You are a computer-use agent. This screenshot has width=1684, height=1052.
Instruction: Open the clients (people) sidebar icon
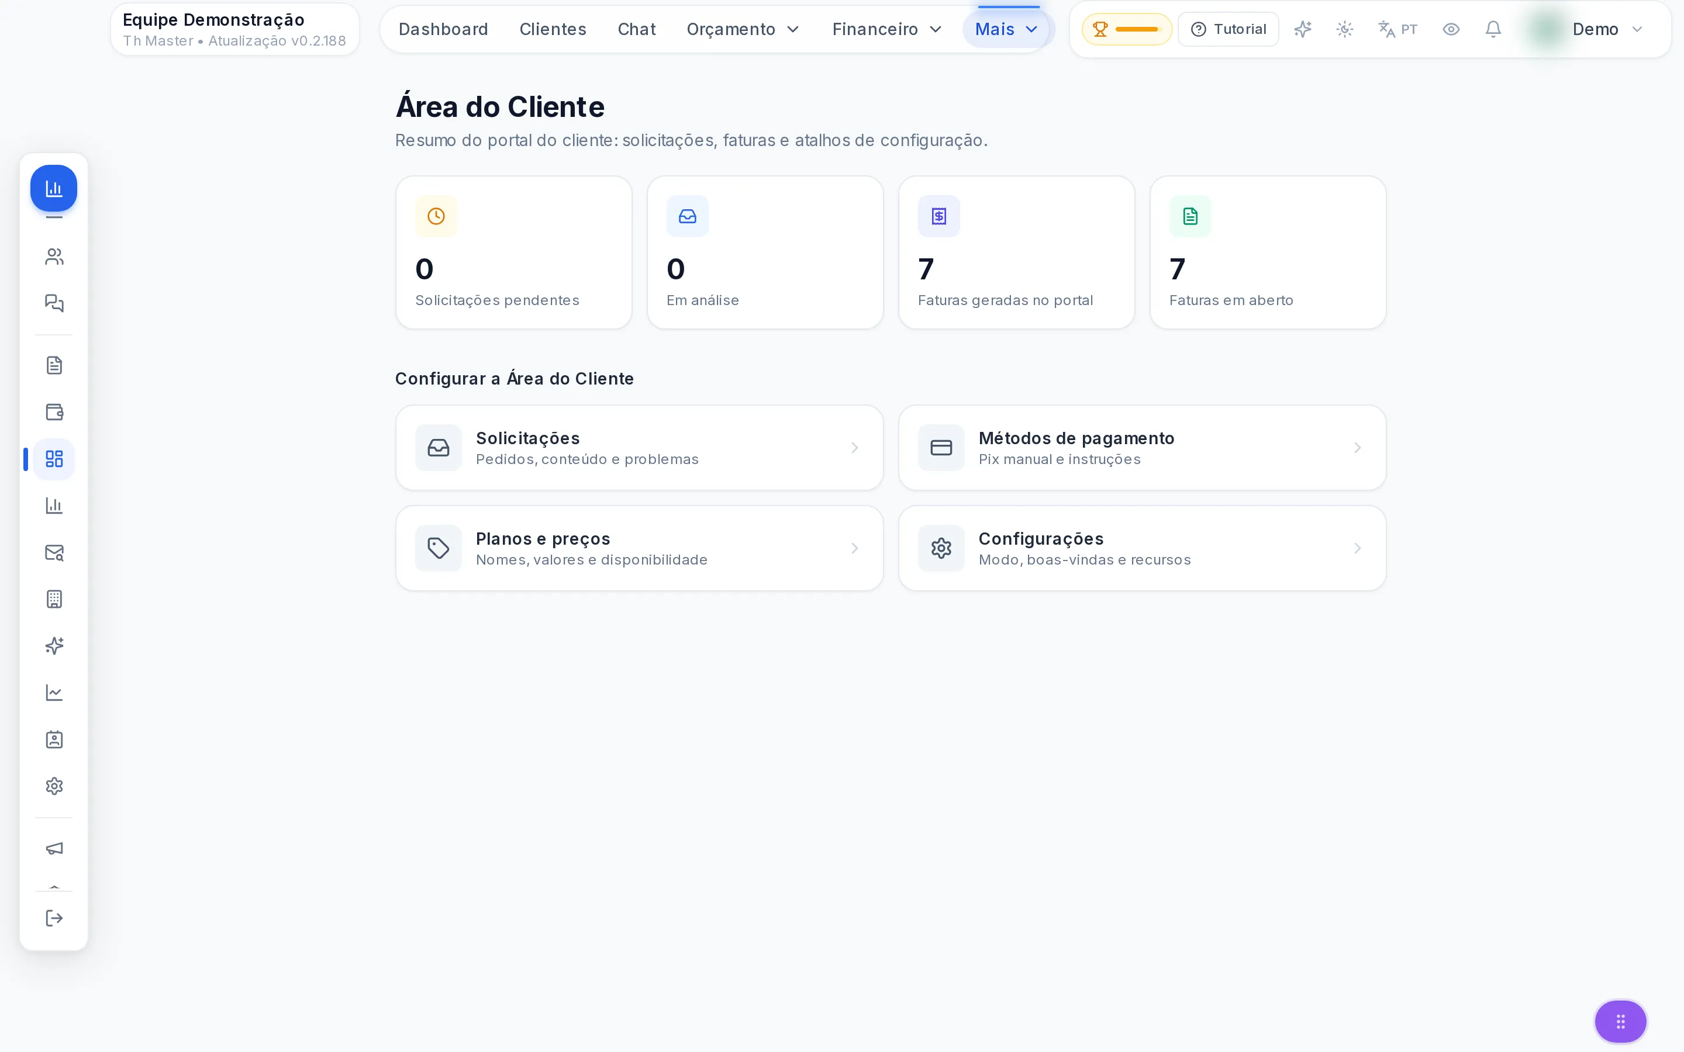pyautogui.click(x=54, y=257)
